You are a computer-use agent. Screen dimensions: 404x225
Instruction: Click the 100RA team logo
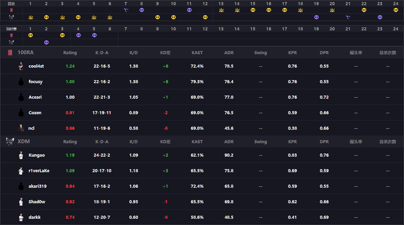10,52
